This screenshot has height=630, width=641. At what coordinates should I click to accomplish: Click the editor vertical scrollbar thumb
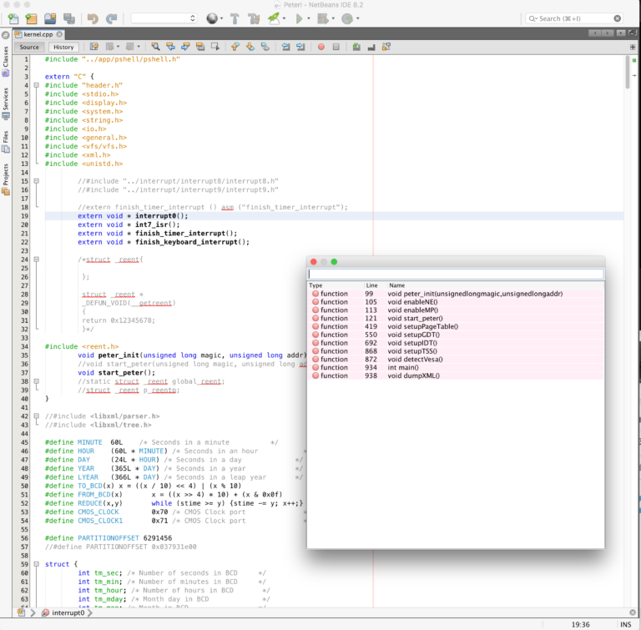pyautogui.click(x=628, y=73)
